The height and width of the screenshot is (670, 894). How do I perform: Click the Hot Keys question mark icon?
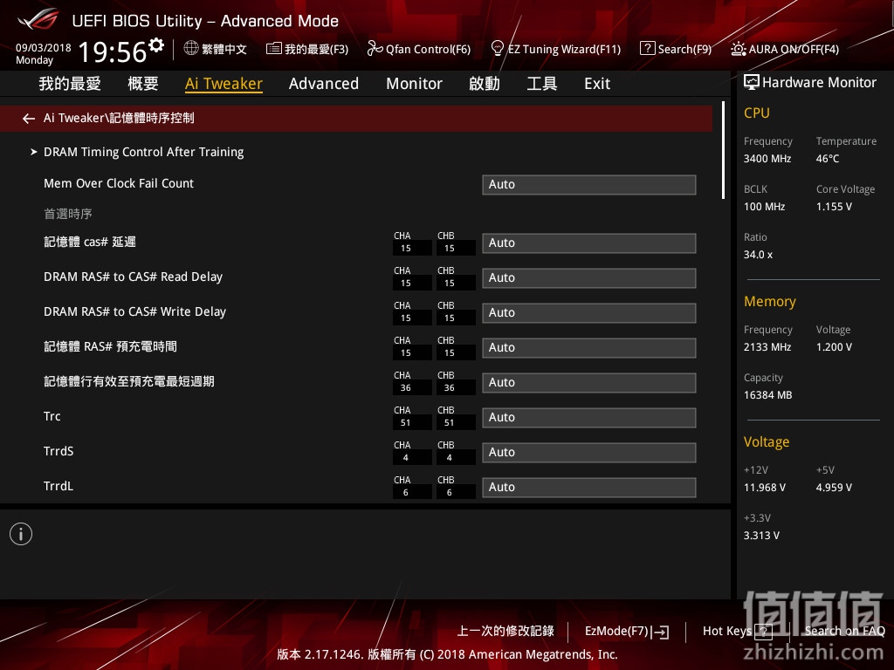point(763,632)
